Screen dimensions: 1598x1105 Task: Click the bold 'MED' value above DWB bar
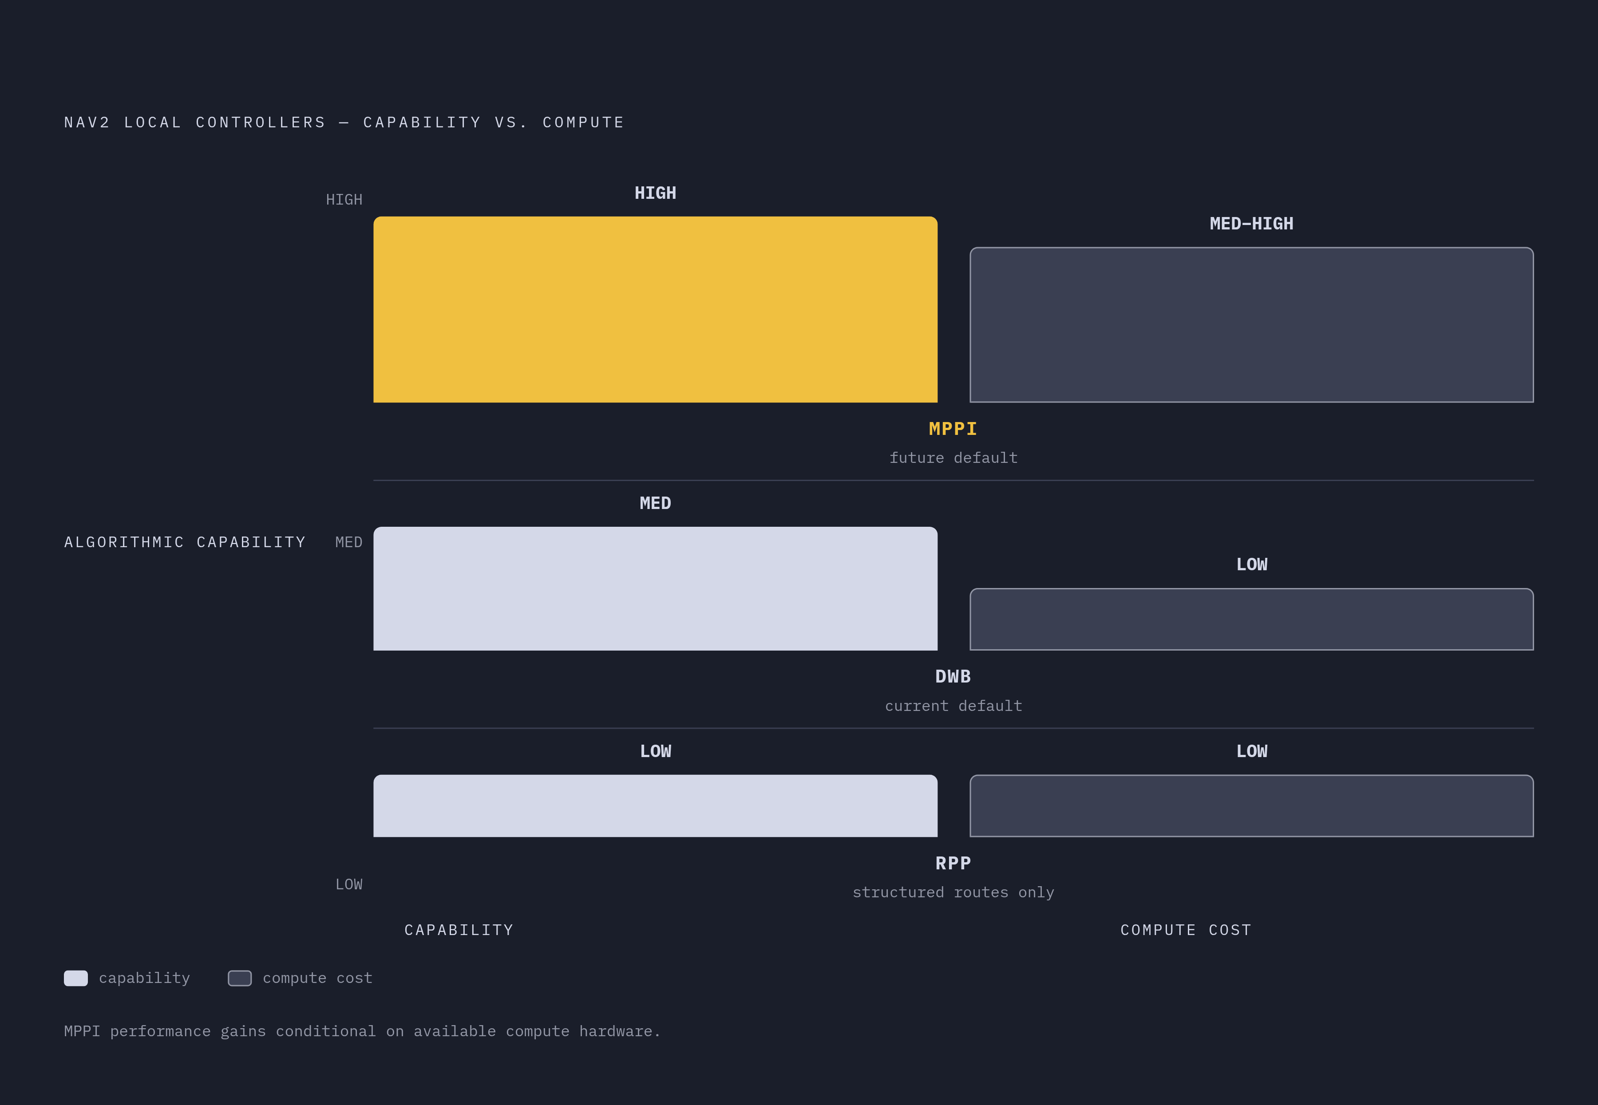pyautogui.click(x=655, y=503)
